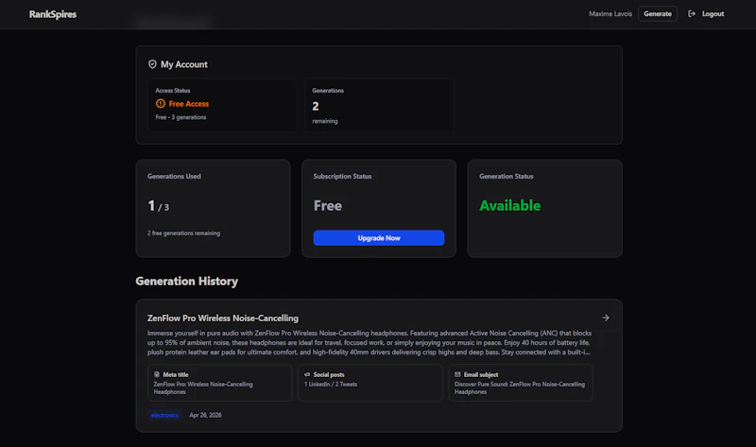The width and height of the screenshot is (756, 447).
Task: Click the Maxime Lavois username
Action: tap(610, 13)
